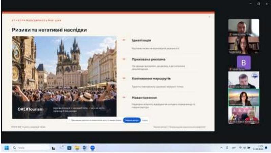Click the 'Навантаження' heading on slide
271x153 pixels.
point(144,98)
